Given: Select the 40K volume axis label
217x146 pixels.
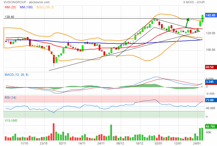Looking at the screenshot, I should (209, 132).
